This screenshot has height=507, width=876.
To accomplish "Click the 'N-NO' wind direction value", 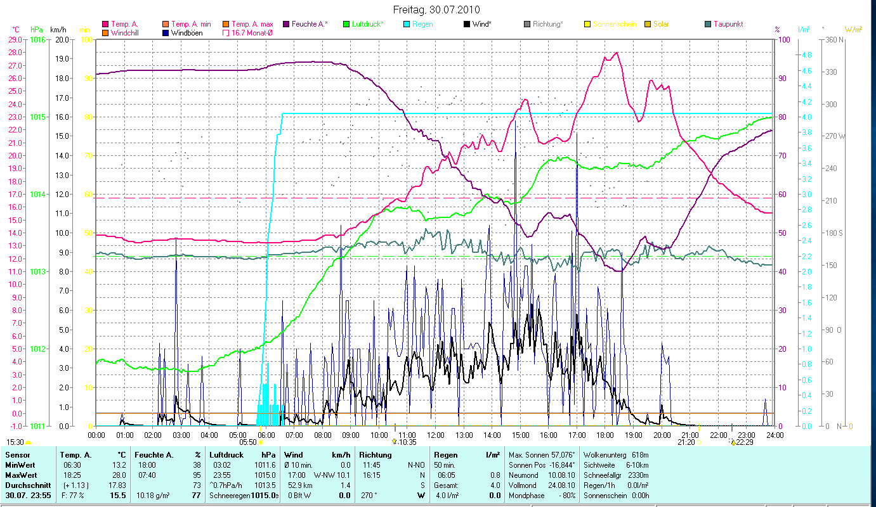I will click(417, 465).
